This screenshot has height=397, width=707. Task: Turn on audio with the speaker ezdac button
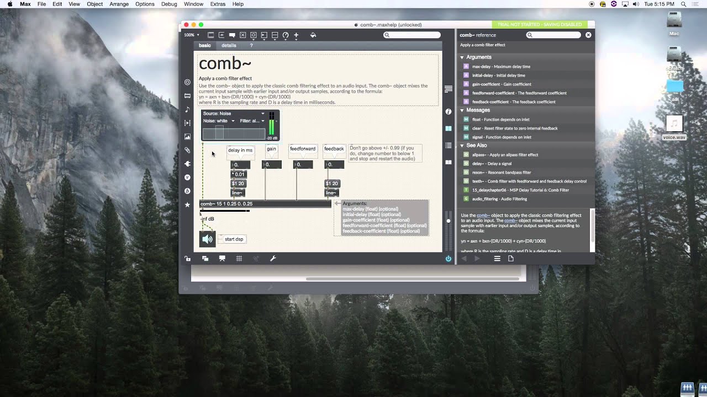207,239
